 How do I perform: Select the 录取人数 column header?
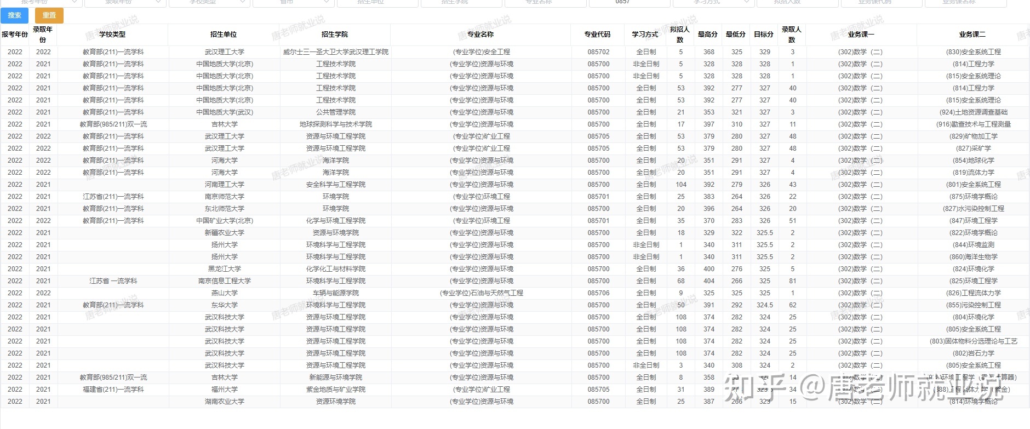[x=792, y=34]
